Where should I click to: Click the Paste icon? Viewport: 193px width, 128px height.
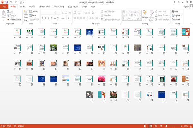[x=4, y=13]
